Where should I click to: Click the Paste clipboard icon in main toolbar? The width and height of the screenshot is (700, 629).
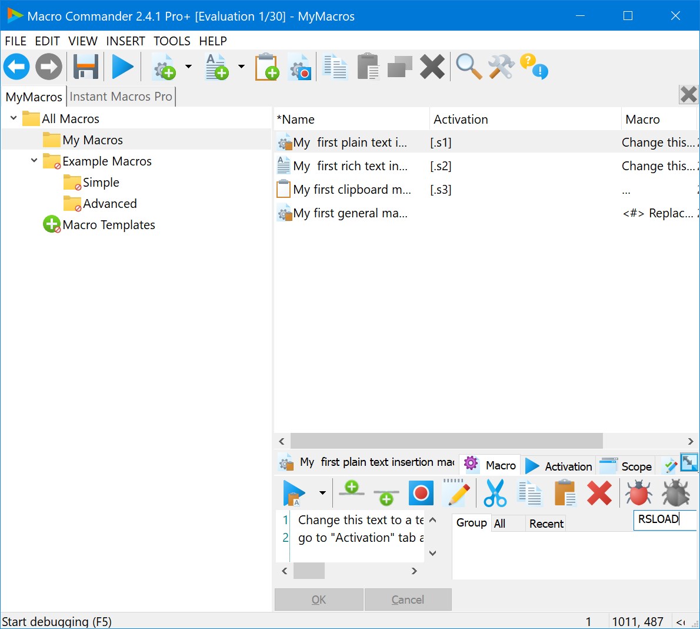[x=368, y=67]
